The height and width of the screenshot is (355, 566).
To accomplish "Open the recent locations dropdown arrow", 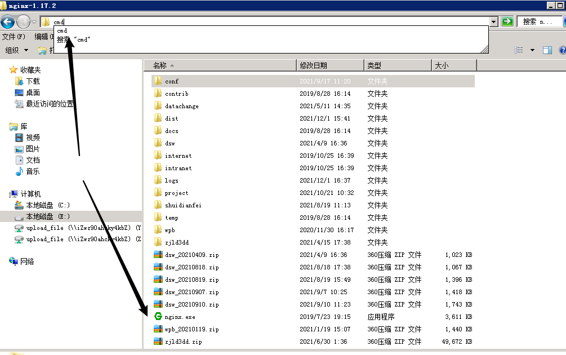I will pos(34,22).
